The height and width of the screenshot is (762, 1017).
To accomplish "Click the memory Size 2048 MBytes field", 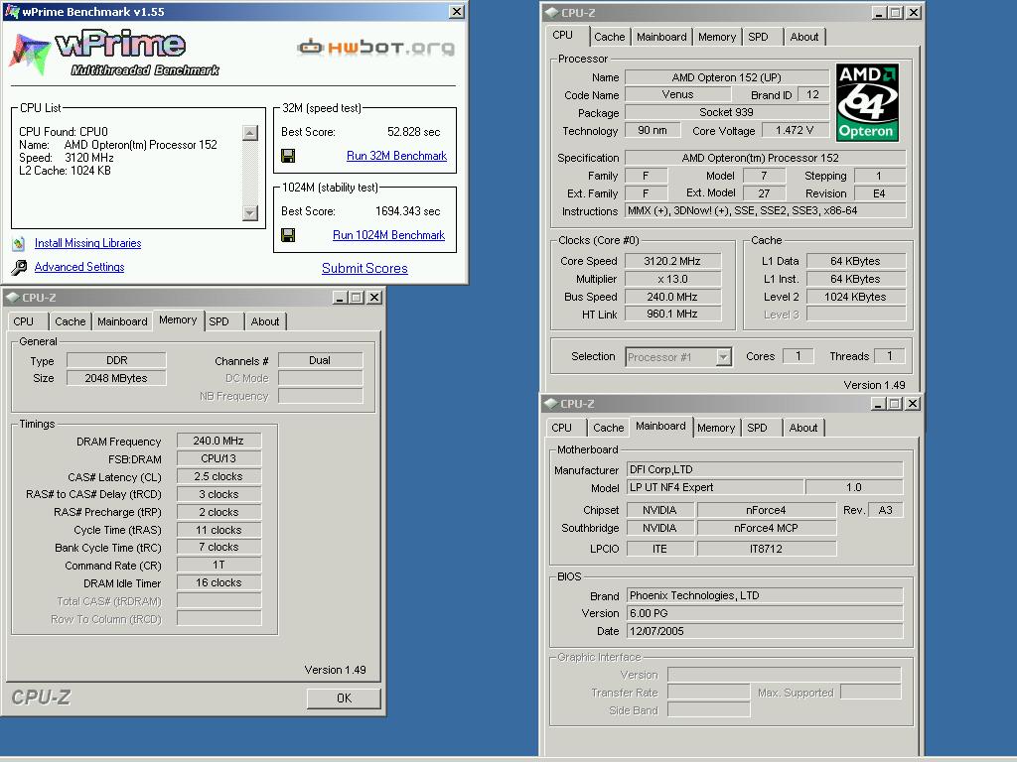I will [116, 378].
